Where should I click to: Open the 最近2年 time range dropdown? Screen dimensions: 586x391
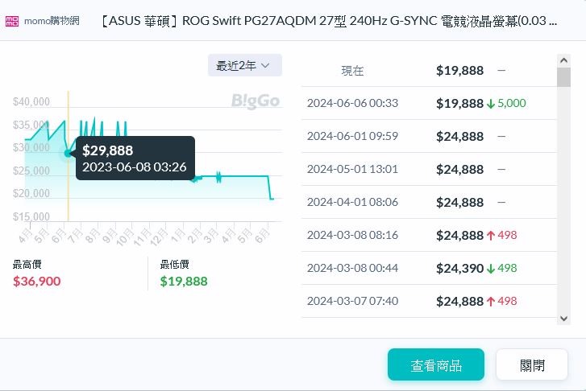coord(244,66)
